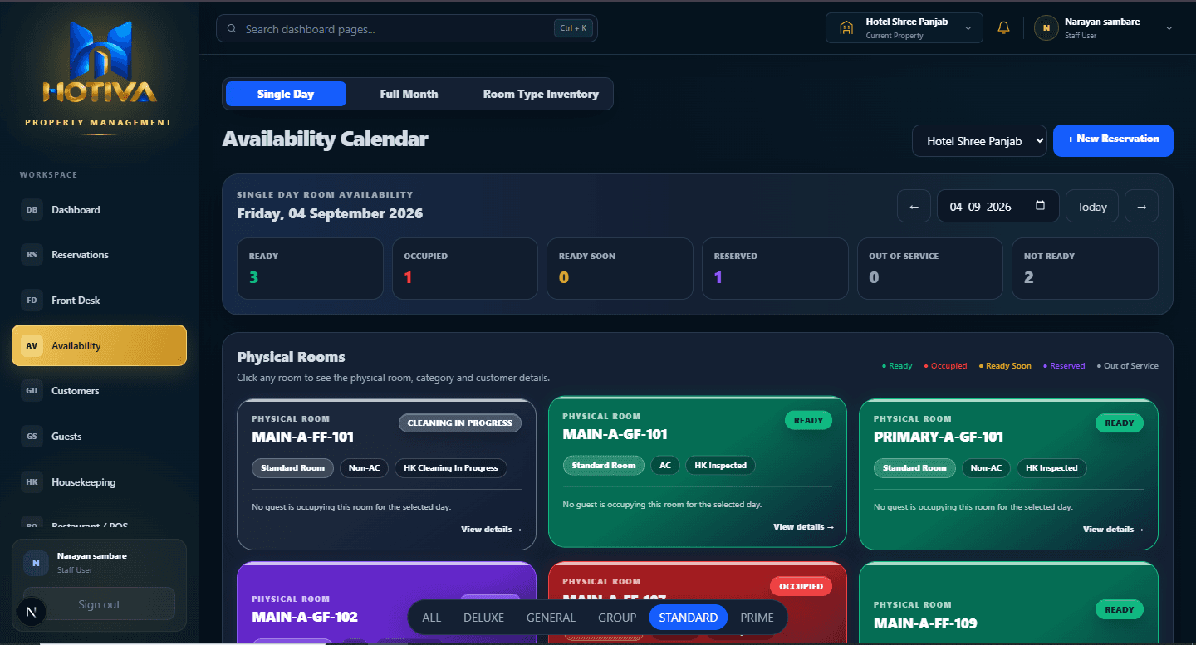
Task: Focus the Search dashboard pages field
Action: point(407,28)
